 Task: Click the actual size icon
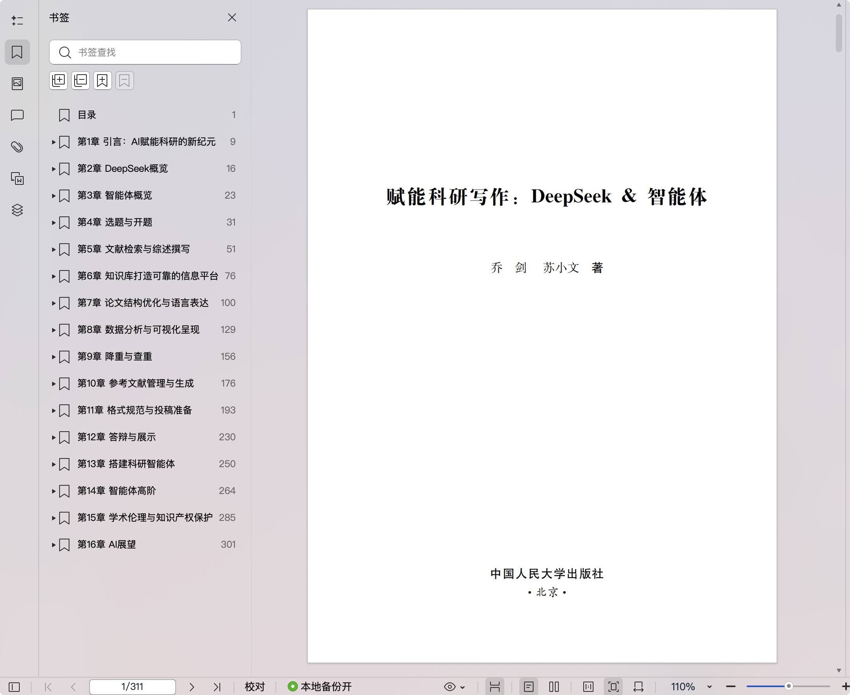(x=588, y=687)
